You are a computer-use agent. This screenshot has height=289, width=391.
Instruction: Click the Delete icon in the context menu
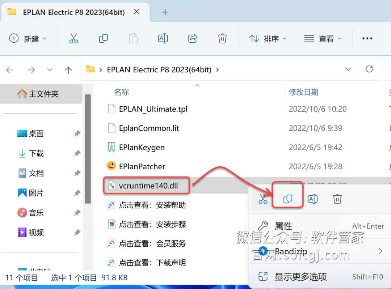(337, 199)
